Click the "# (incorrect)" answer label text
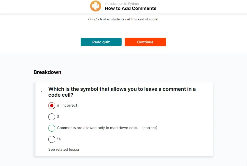Screen dimensions: 247x166 [x=68, y=105]
